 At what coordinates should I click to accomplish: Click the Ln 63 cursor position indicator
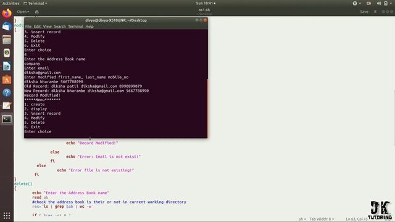click(x=357, y=219)
